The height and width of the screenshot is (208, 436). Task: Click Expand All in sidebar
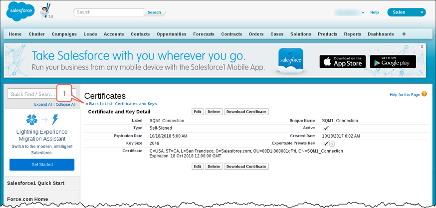[x=43, y=105]
